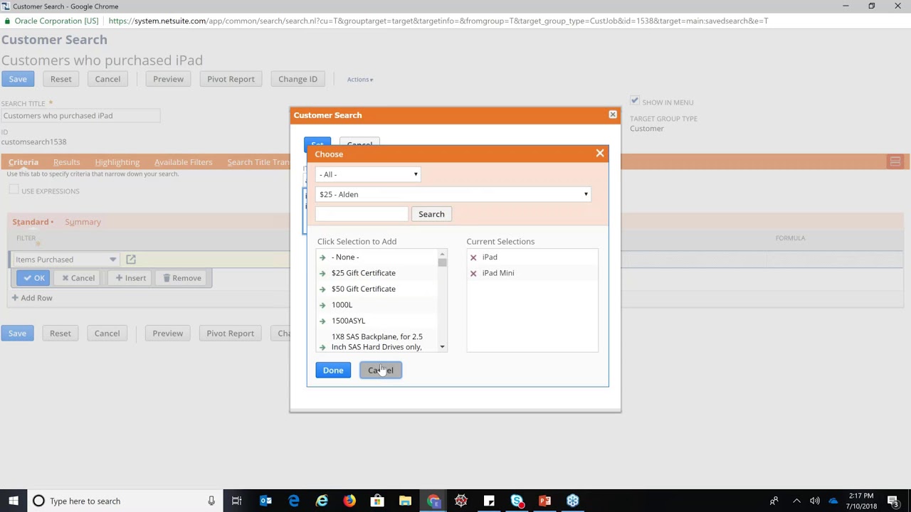
Task: Open Skype from the taskbar
Action: (x=517, y=501)
